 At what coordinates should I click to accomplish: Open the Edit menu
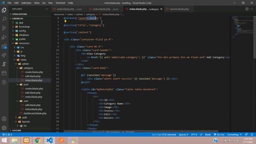[16, 3]
